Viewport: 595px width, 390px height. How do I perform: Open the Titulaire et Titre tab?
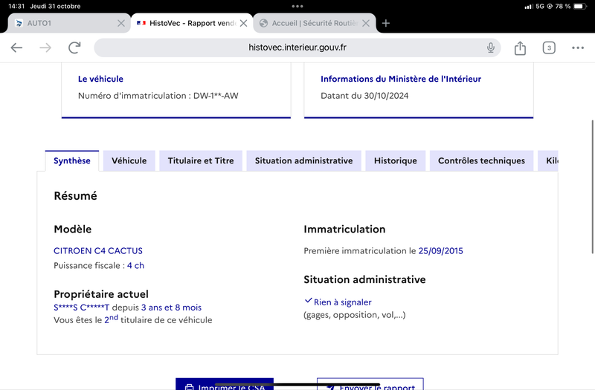pyautogui.click(x=201, y=160)
